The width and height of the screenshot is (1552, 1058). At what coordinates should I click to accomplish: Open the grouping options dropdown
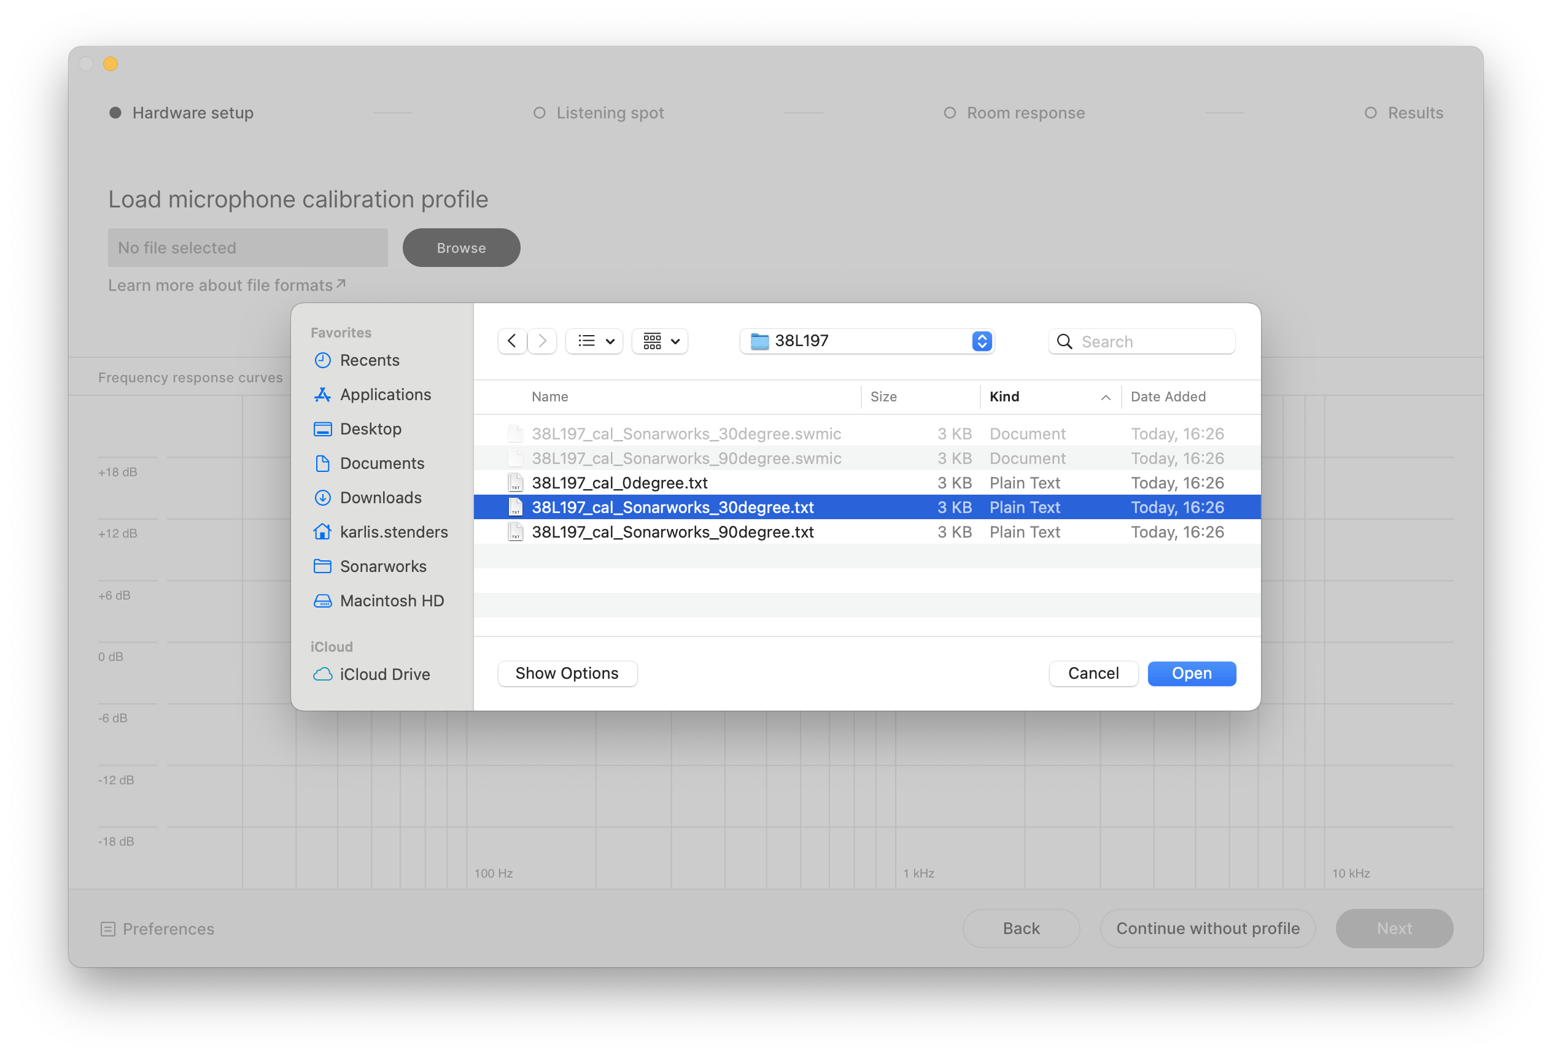pos(661,341)
